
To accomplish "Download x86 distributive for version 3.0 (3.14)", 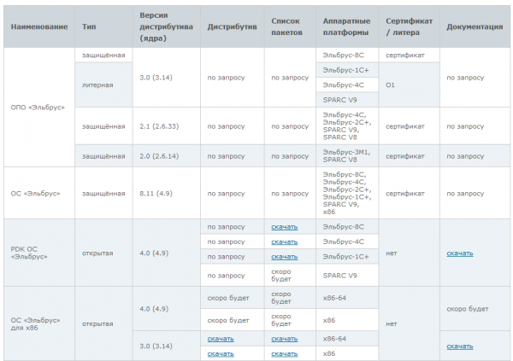I will 220,353.
